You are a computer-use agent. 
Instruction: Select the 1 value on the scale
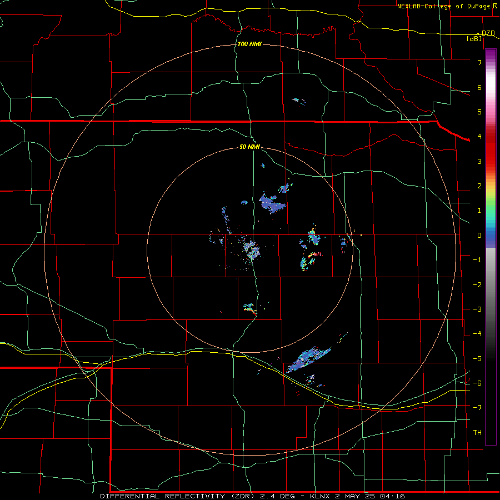(x=479, y=210)
